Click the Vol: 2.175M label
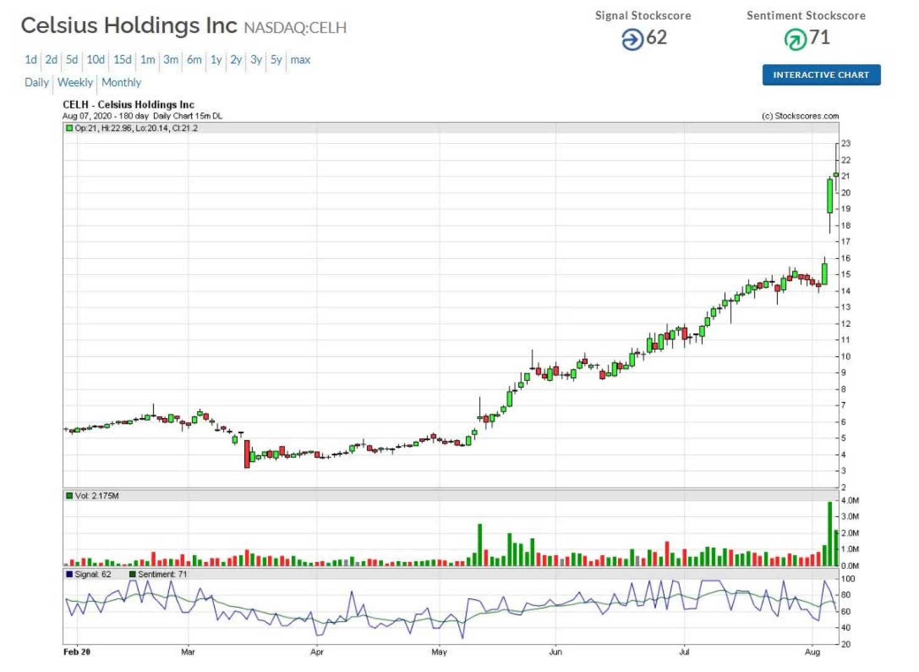This screenshot has height=672, width=919. [96, 496]
